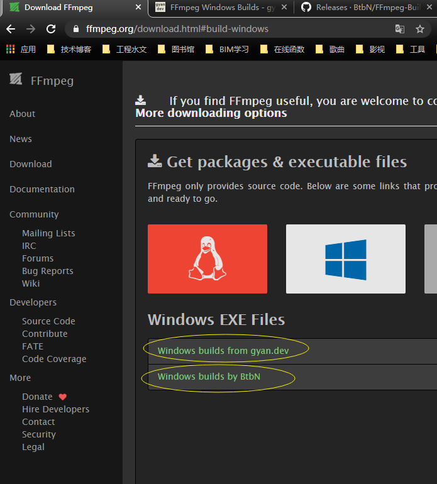Open Mailing Lists link

pos(48,233)
